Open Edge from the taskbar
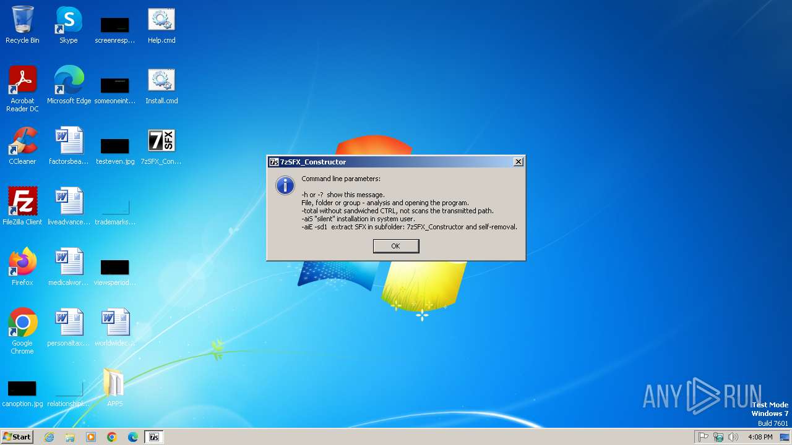Viewport: 792px width, 445px height. (133, 437)
